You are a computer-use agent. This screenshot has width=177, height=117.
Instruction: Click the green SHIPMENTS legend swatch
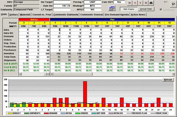pos(27,113)
